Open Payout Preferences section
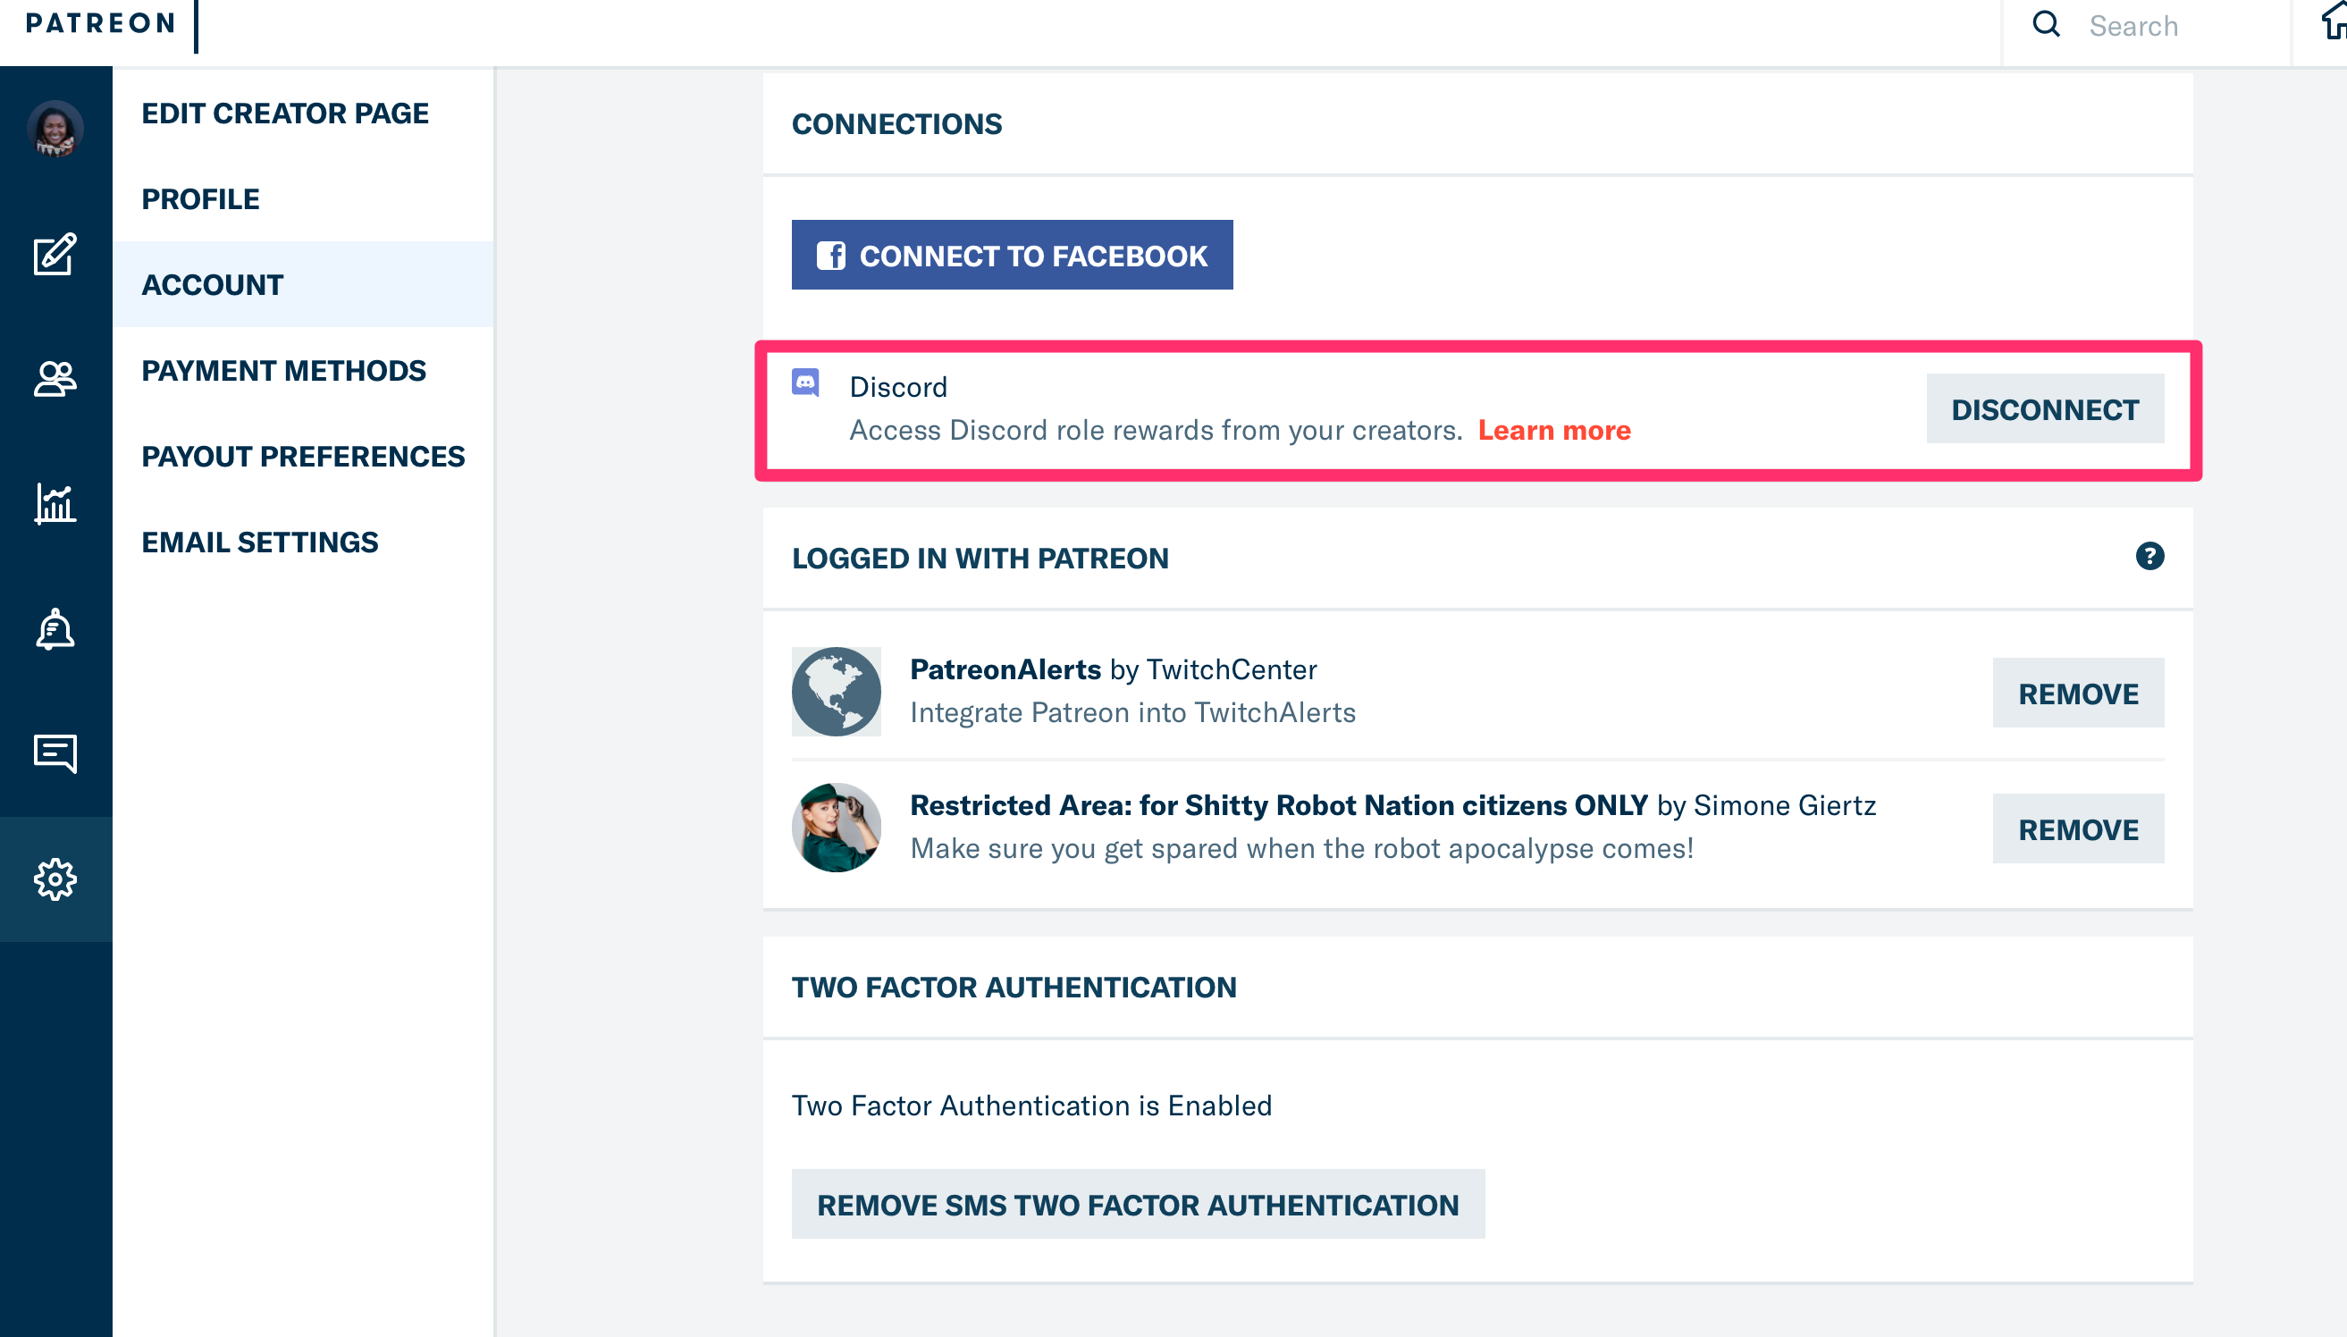Image resolution: width=2347 pixels, height=1337 pixels. (303, 457)
